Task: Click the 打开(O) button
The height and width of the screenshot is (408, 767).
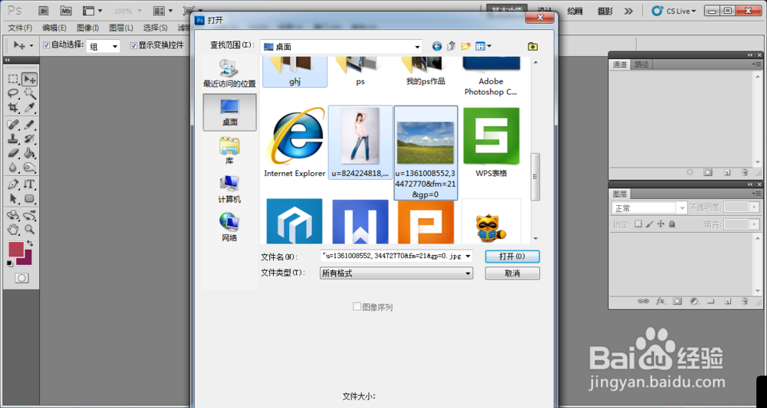Action: 512,256
